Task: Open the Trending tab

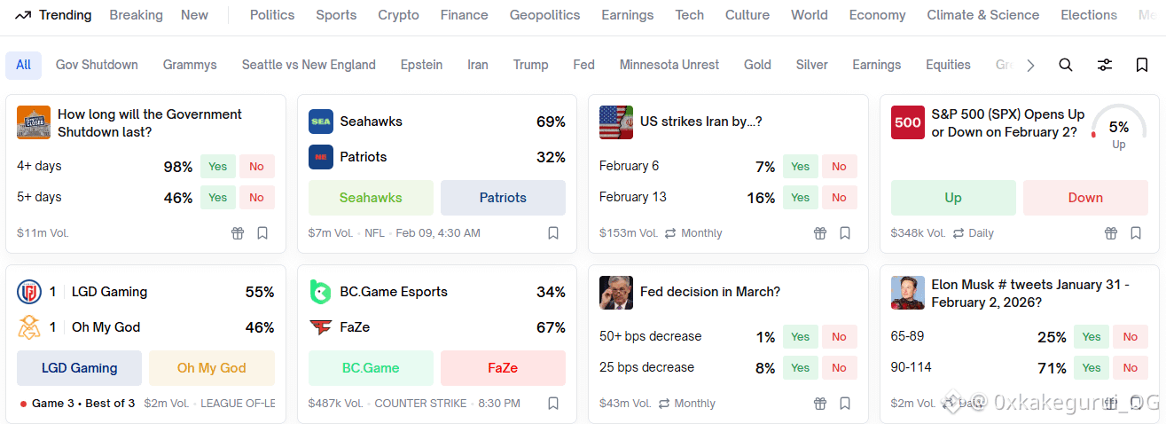Action: point(54,15)
